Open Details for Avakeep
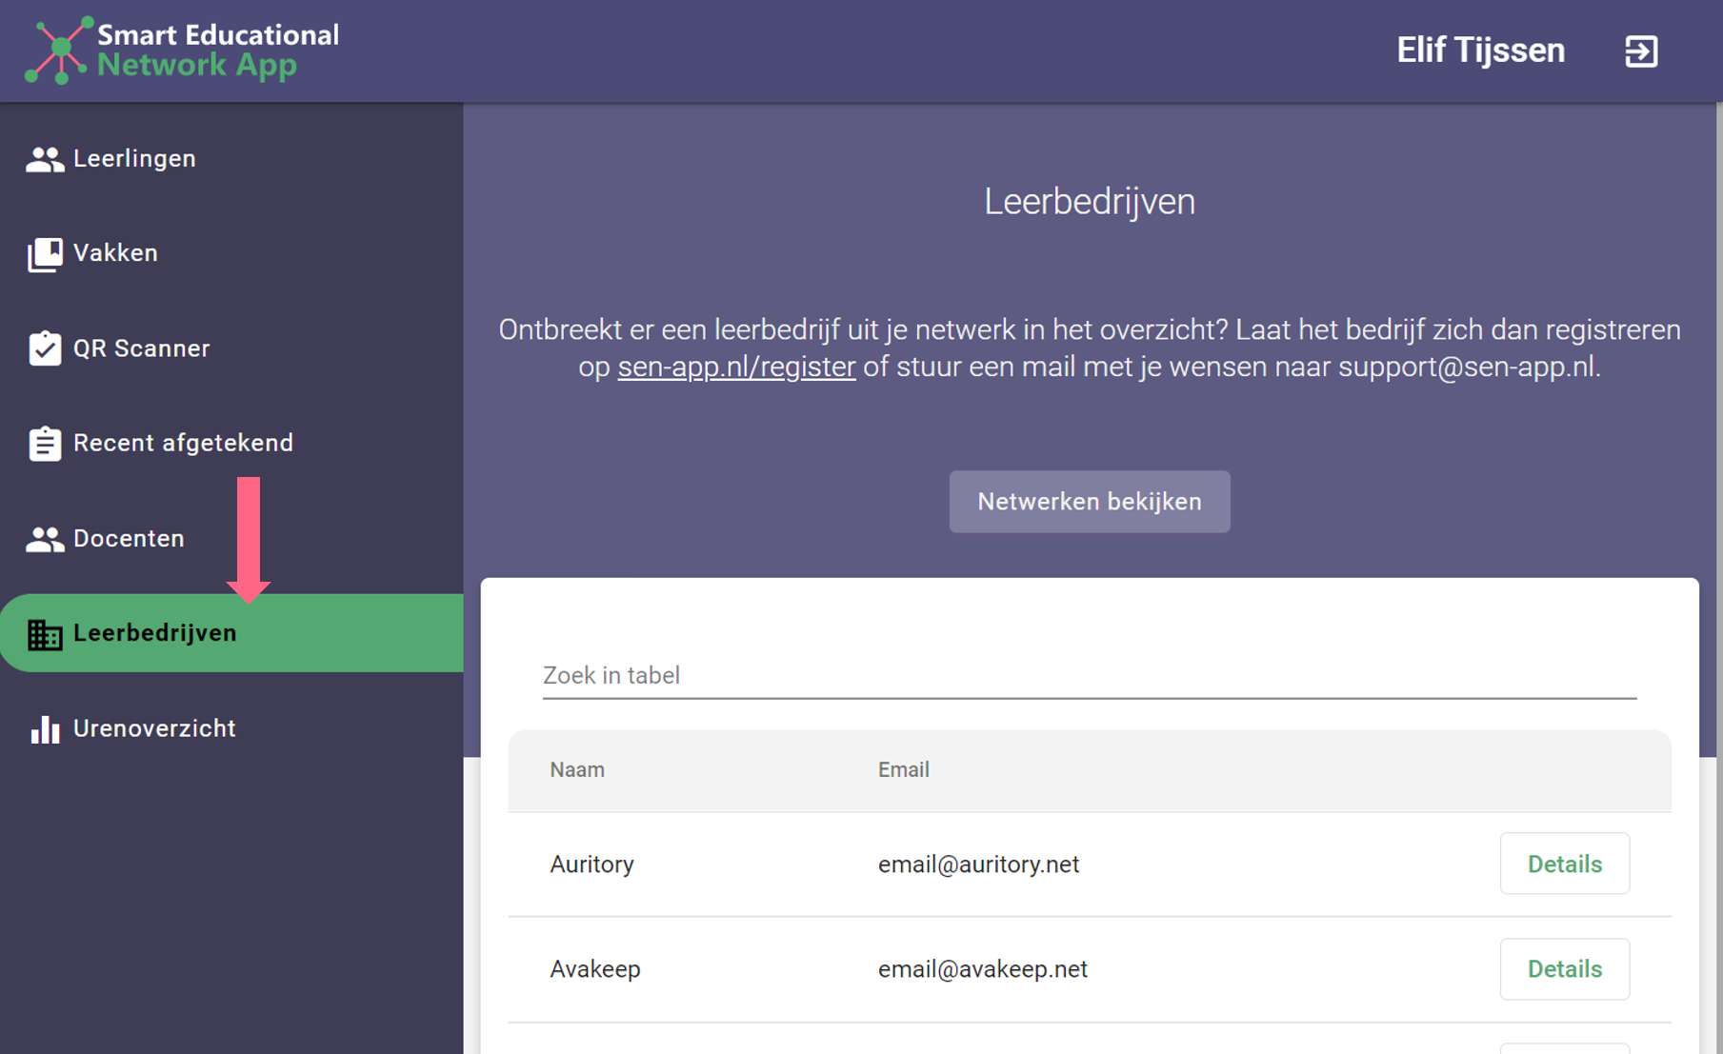Screen dimensions: 1723x1054 click(x=1565, y=969)
